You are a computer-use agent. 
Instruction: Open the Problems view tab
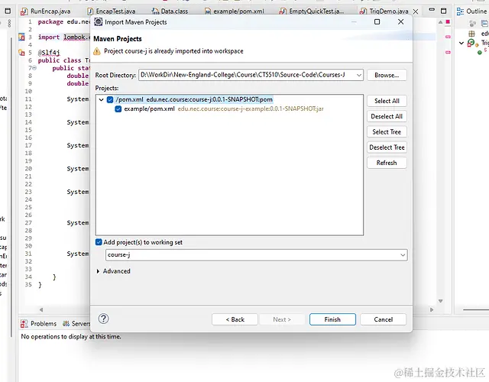click(x=39, y=324)
